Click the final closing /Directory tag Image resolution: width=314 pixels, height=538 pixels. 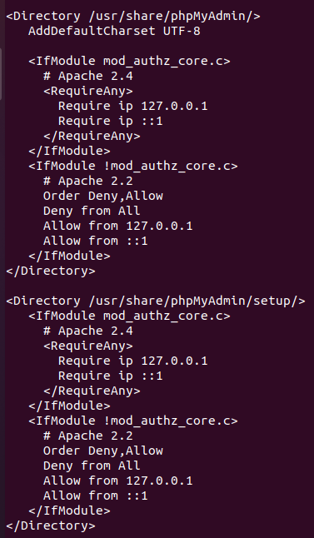pos(51,526)
